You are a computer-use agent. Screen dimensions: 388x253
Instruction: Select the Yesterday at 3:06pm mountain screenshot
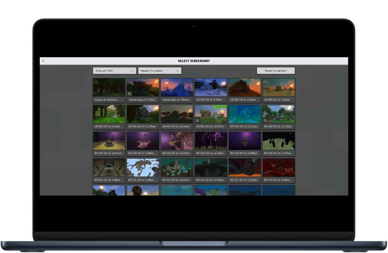(177, 91)
